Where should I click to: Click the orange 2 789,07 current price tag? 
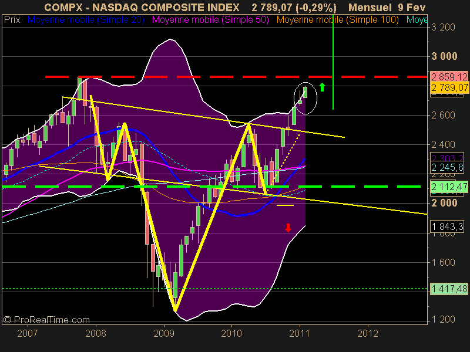(449, 87)
